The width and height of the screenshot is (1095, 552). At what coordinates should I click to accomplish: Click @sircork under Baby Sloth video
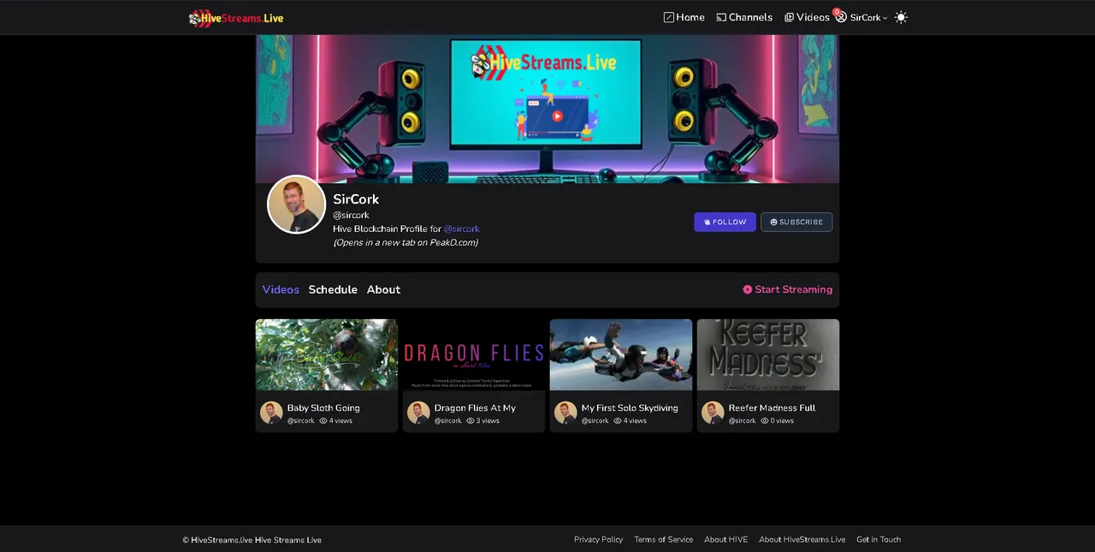point(301,421)
